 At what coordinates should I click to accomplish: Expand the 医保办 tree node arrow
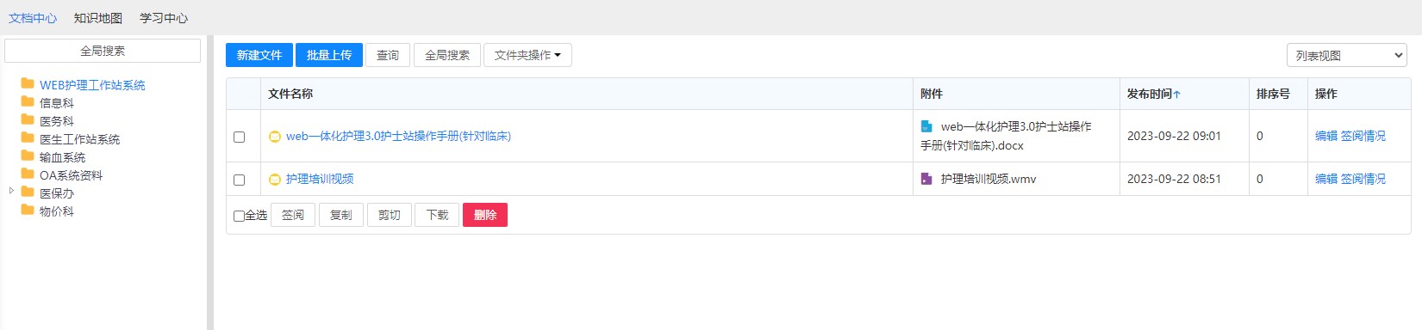click(x=11, y=191)
